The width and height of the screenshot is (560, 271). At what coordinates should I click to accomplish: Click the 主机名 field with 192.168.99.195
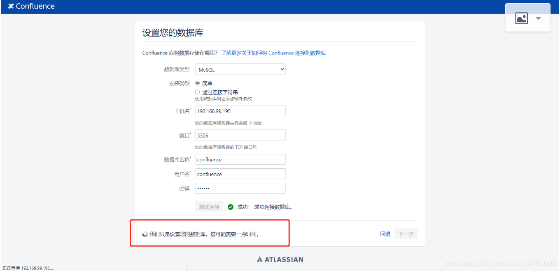point(240,111)
